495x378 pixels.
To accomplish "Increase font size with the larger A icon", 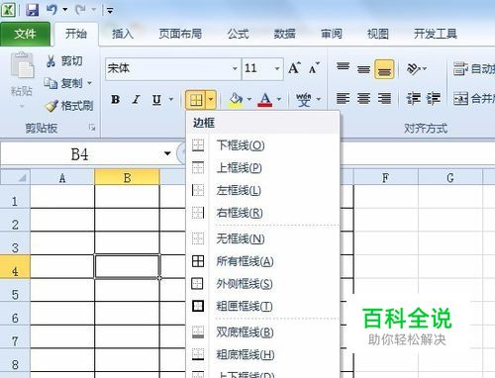I will tap(294, 68).
